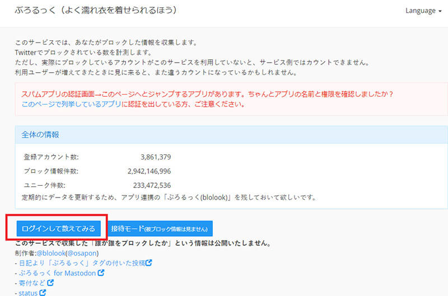Click the ログインして数えてみる login button
Image resolution: width=448 pixels, height=296 pixels.
pyautogui.click(x=59, y=229)
